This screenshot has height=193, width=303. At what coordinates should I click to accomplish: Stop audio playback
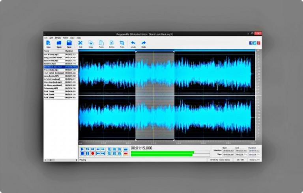click(82, 154)
